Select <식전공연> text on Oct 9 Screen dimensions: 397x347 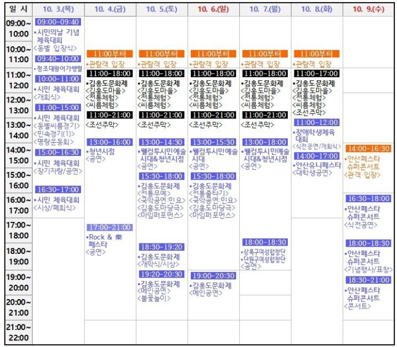coord(361,225)
